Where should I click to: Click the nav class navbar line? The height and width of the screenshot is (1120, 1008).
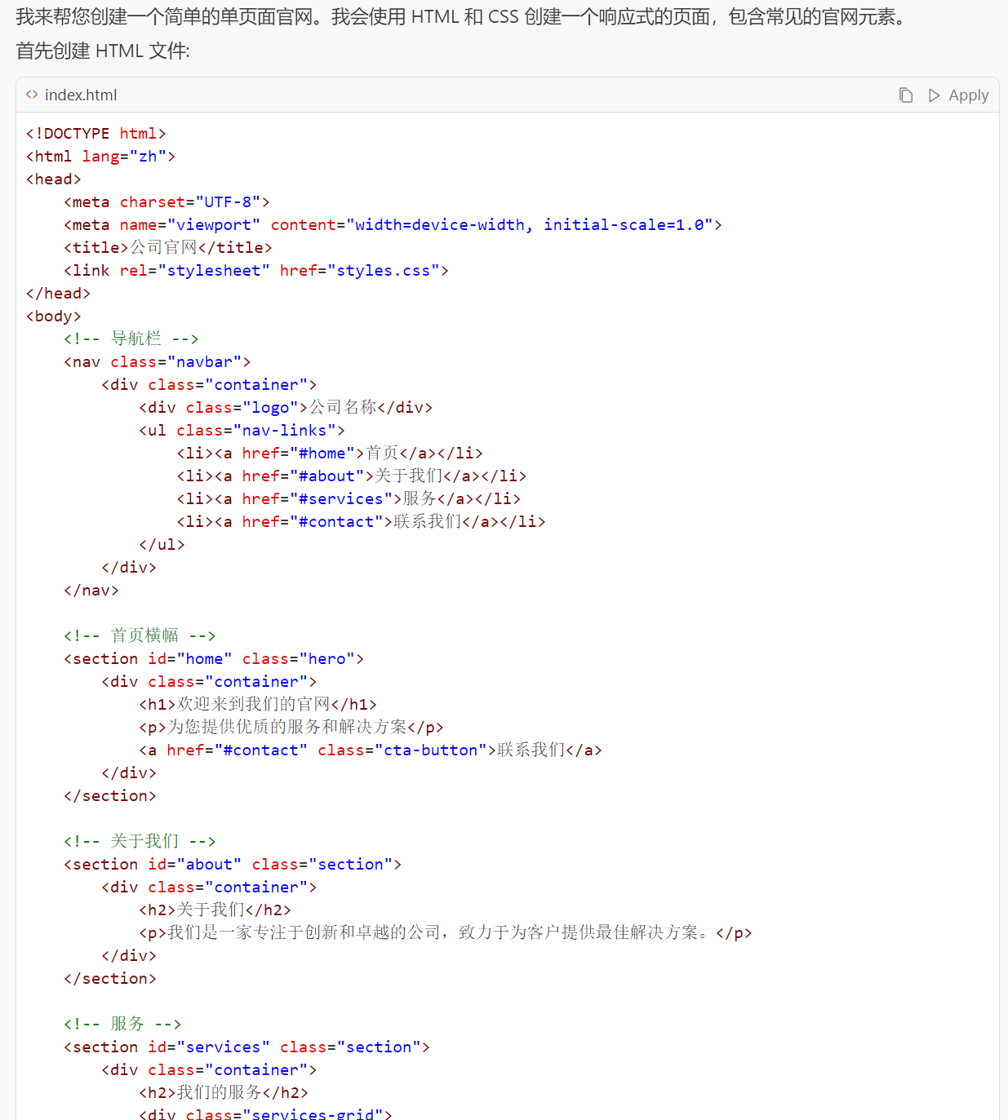click(157, 362)
